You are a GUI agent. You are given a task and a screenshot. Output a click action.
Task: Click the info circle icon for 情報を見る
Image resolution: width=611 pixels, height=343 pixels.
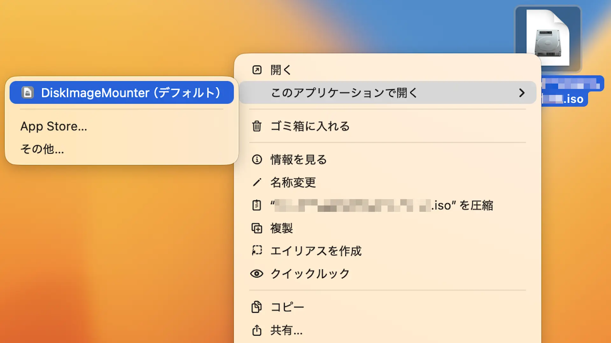[257, 159]
